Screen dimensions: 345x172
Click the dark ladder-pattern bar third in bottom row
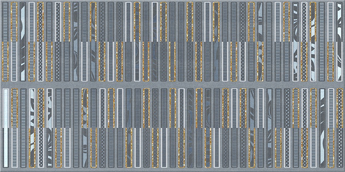[23, 128]
